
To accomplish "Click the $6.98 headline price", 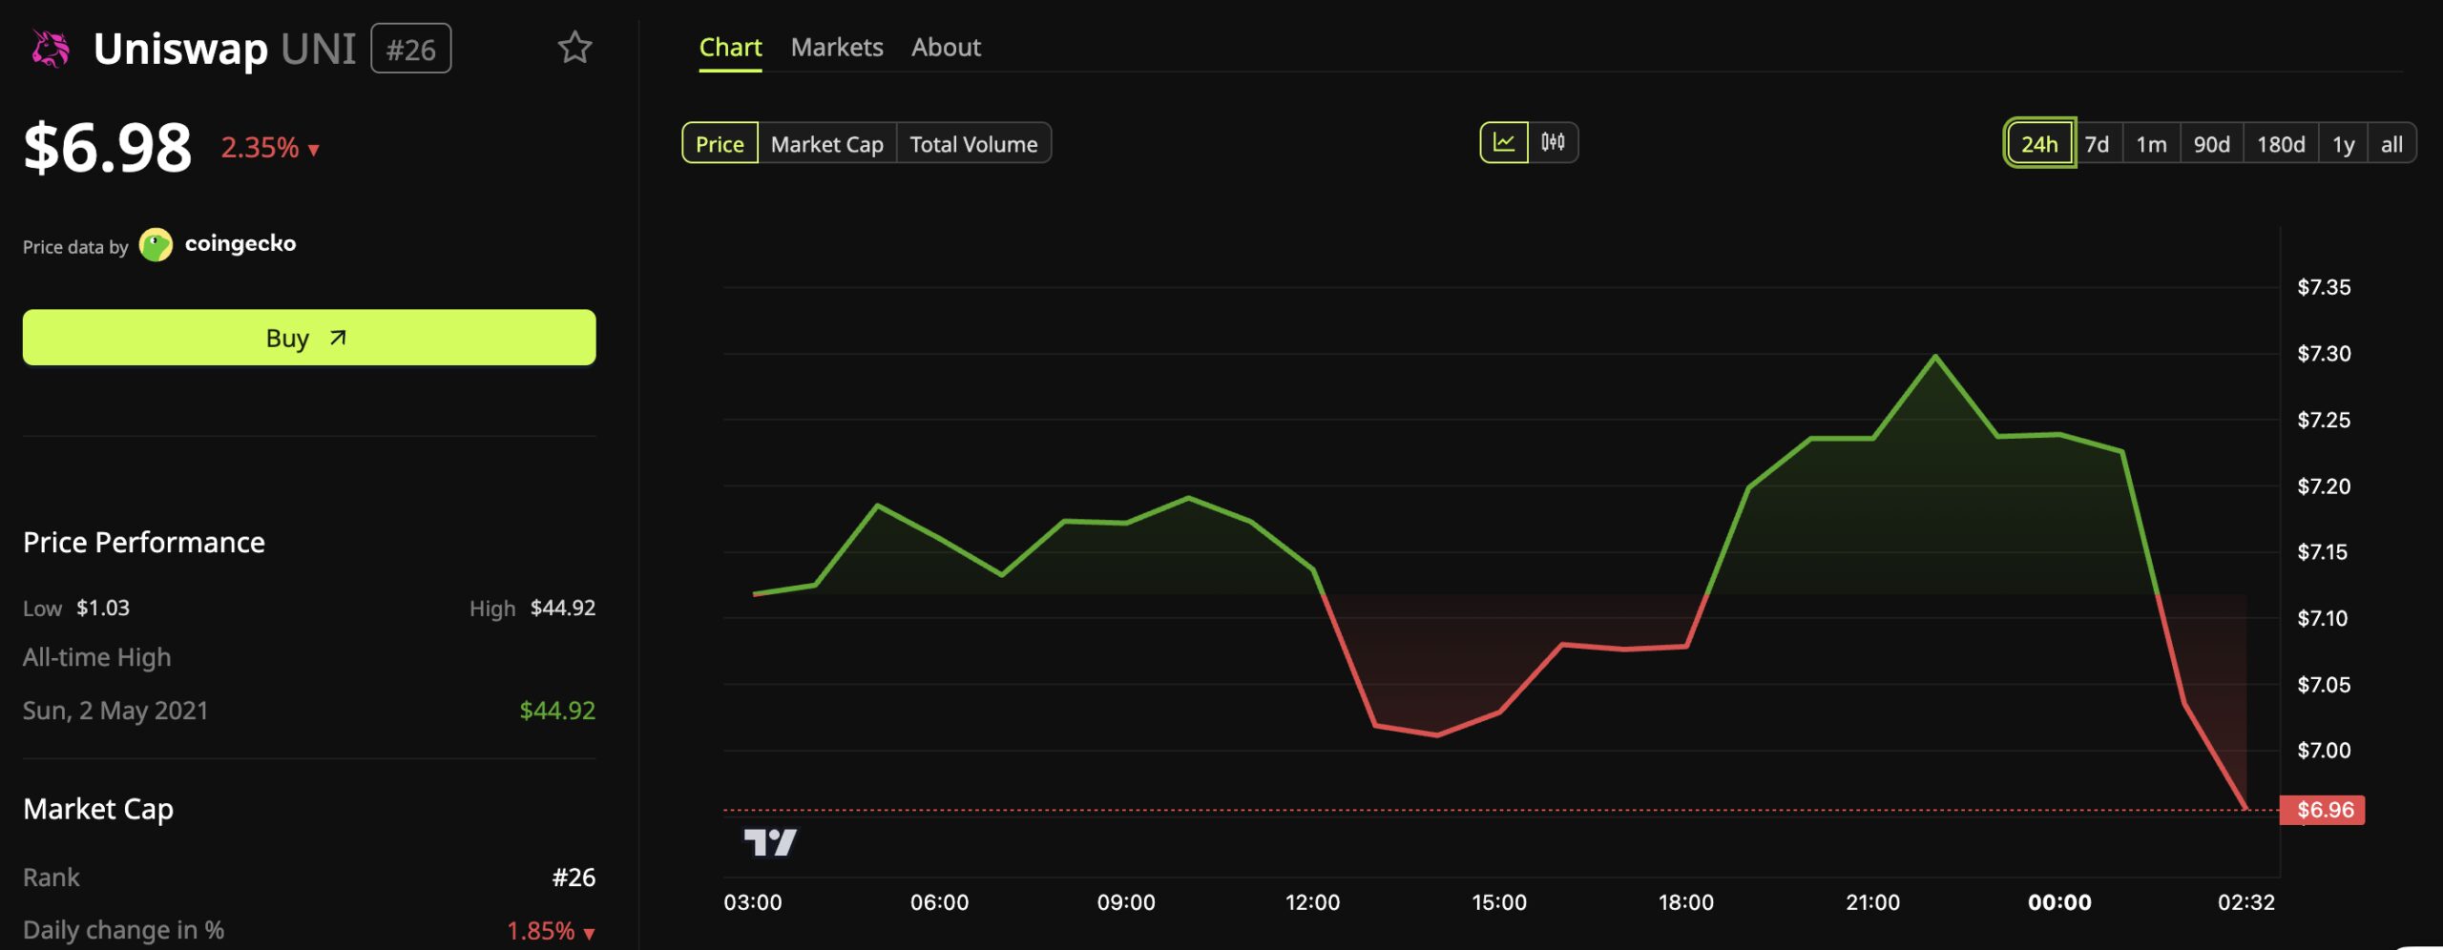I will click(108, 148).
